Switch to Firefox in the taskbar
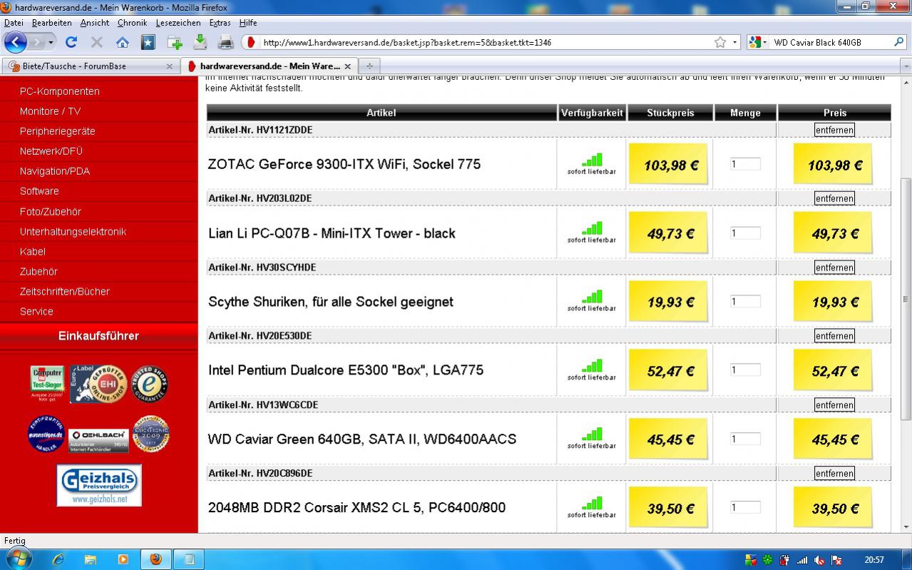 point(155,559)
